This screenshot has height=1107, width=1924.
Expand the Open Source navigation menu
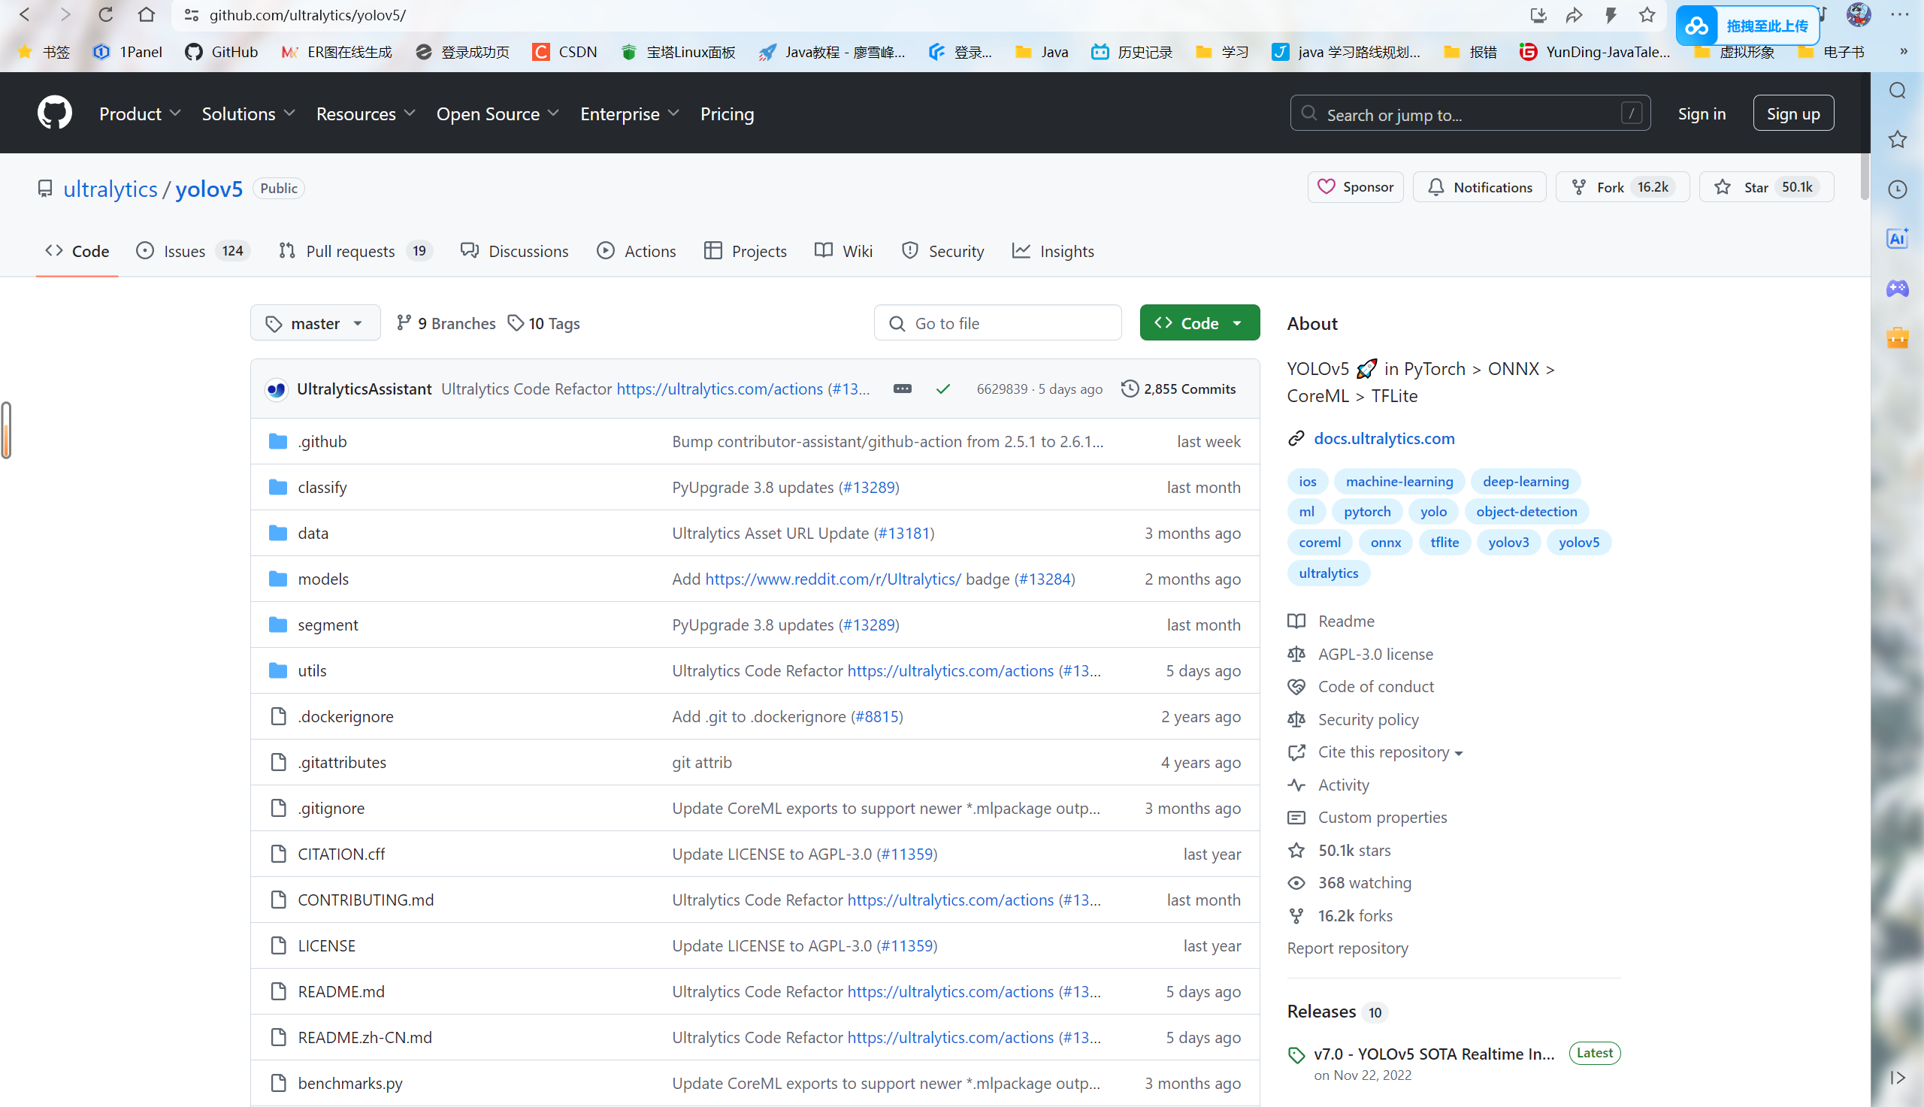coord(498,113)
